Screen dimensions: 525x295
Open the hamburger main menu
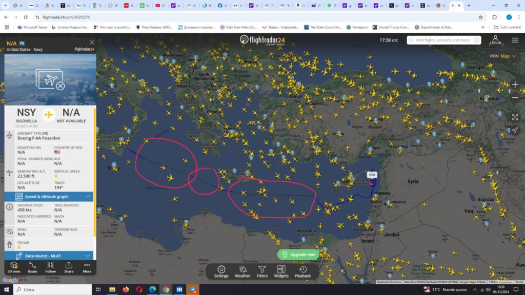[x=515, y=40]
